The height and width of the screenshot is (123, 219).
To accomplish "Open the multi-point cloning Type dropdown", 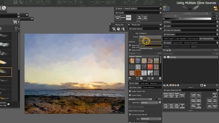I will click(x=151, y=119).
